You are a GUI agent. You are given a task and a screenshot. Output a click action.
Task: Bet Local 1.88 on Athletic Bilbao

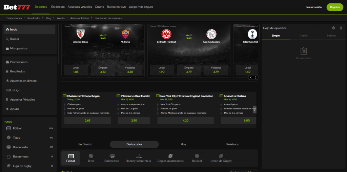point(76,70)
